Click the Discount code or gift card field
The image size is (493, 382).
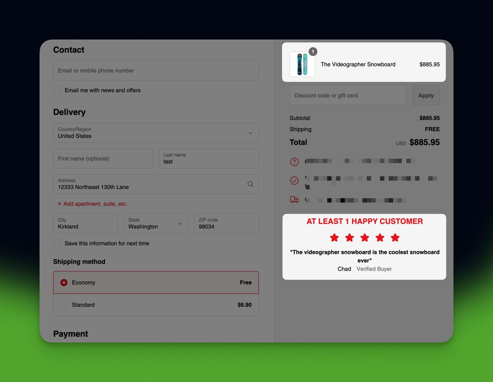348,96
